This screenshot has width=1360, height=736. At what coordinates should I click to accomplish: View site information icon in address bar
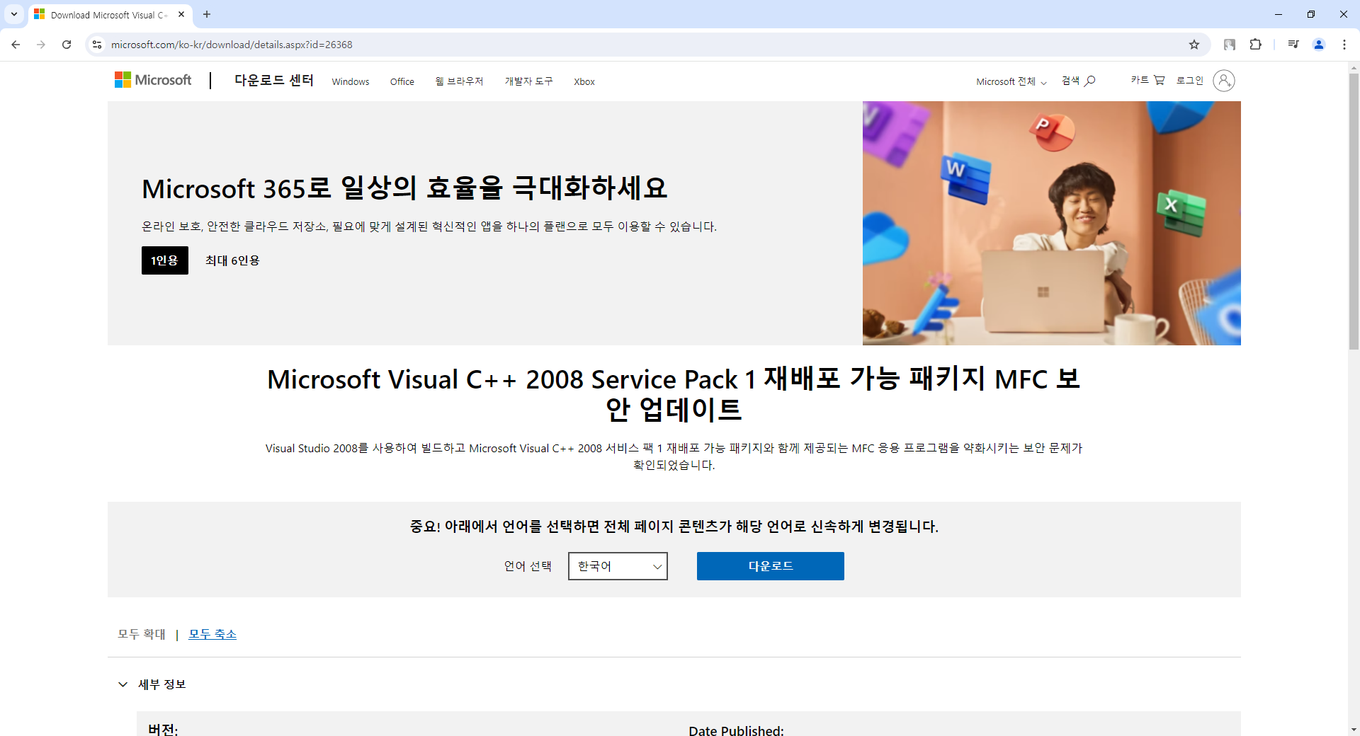point(97,45)
